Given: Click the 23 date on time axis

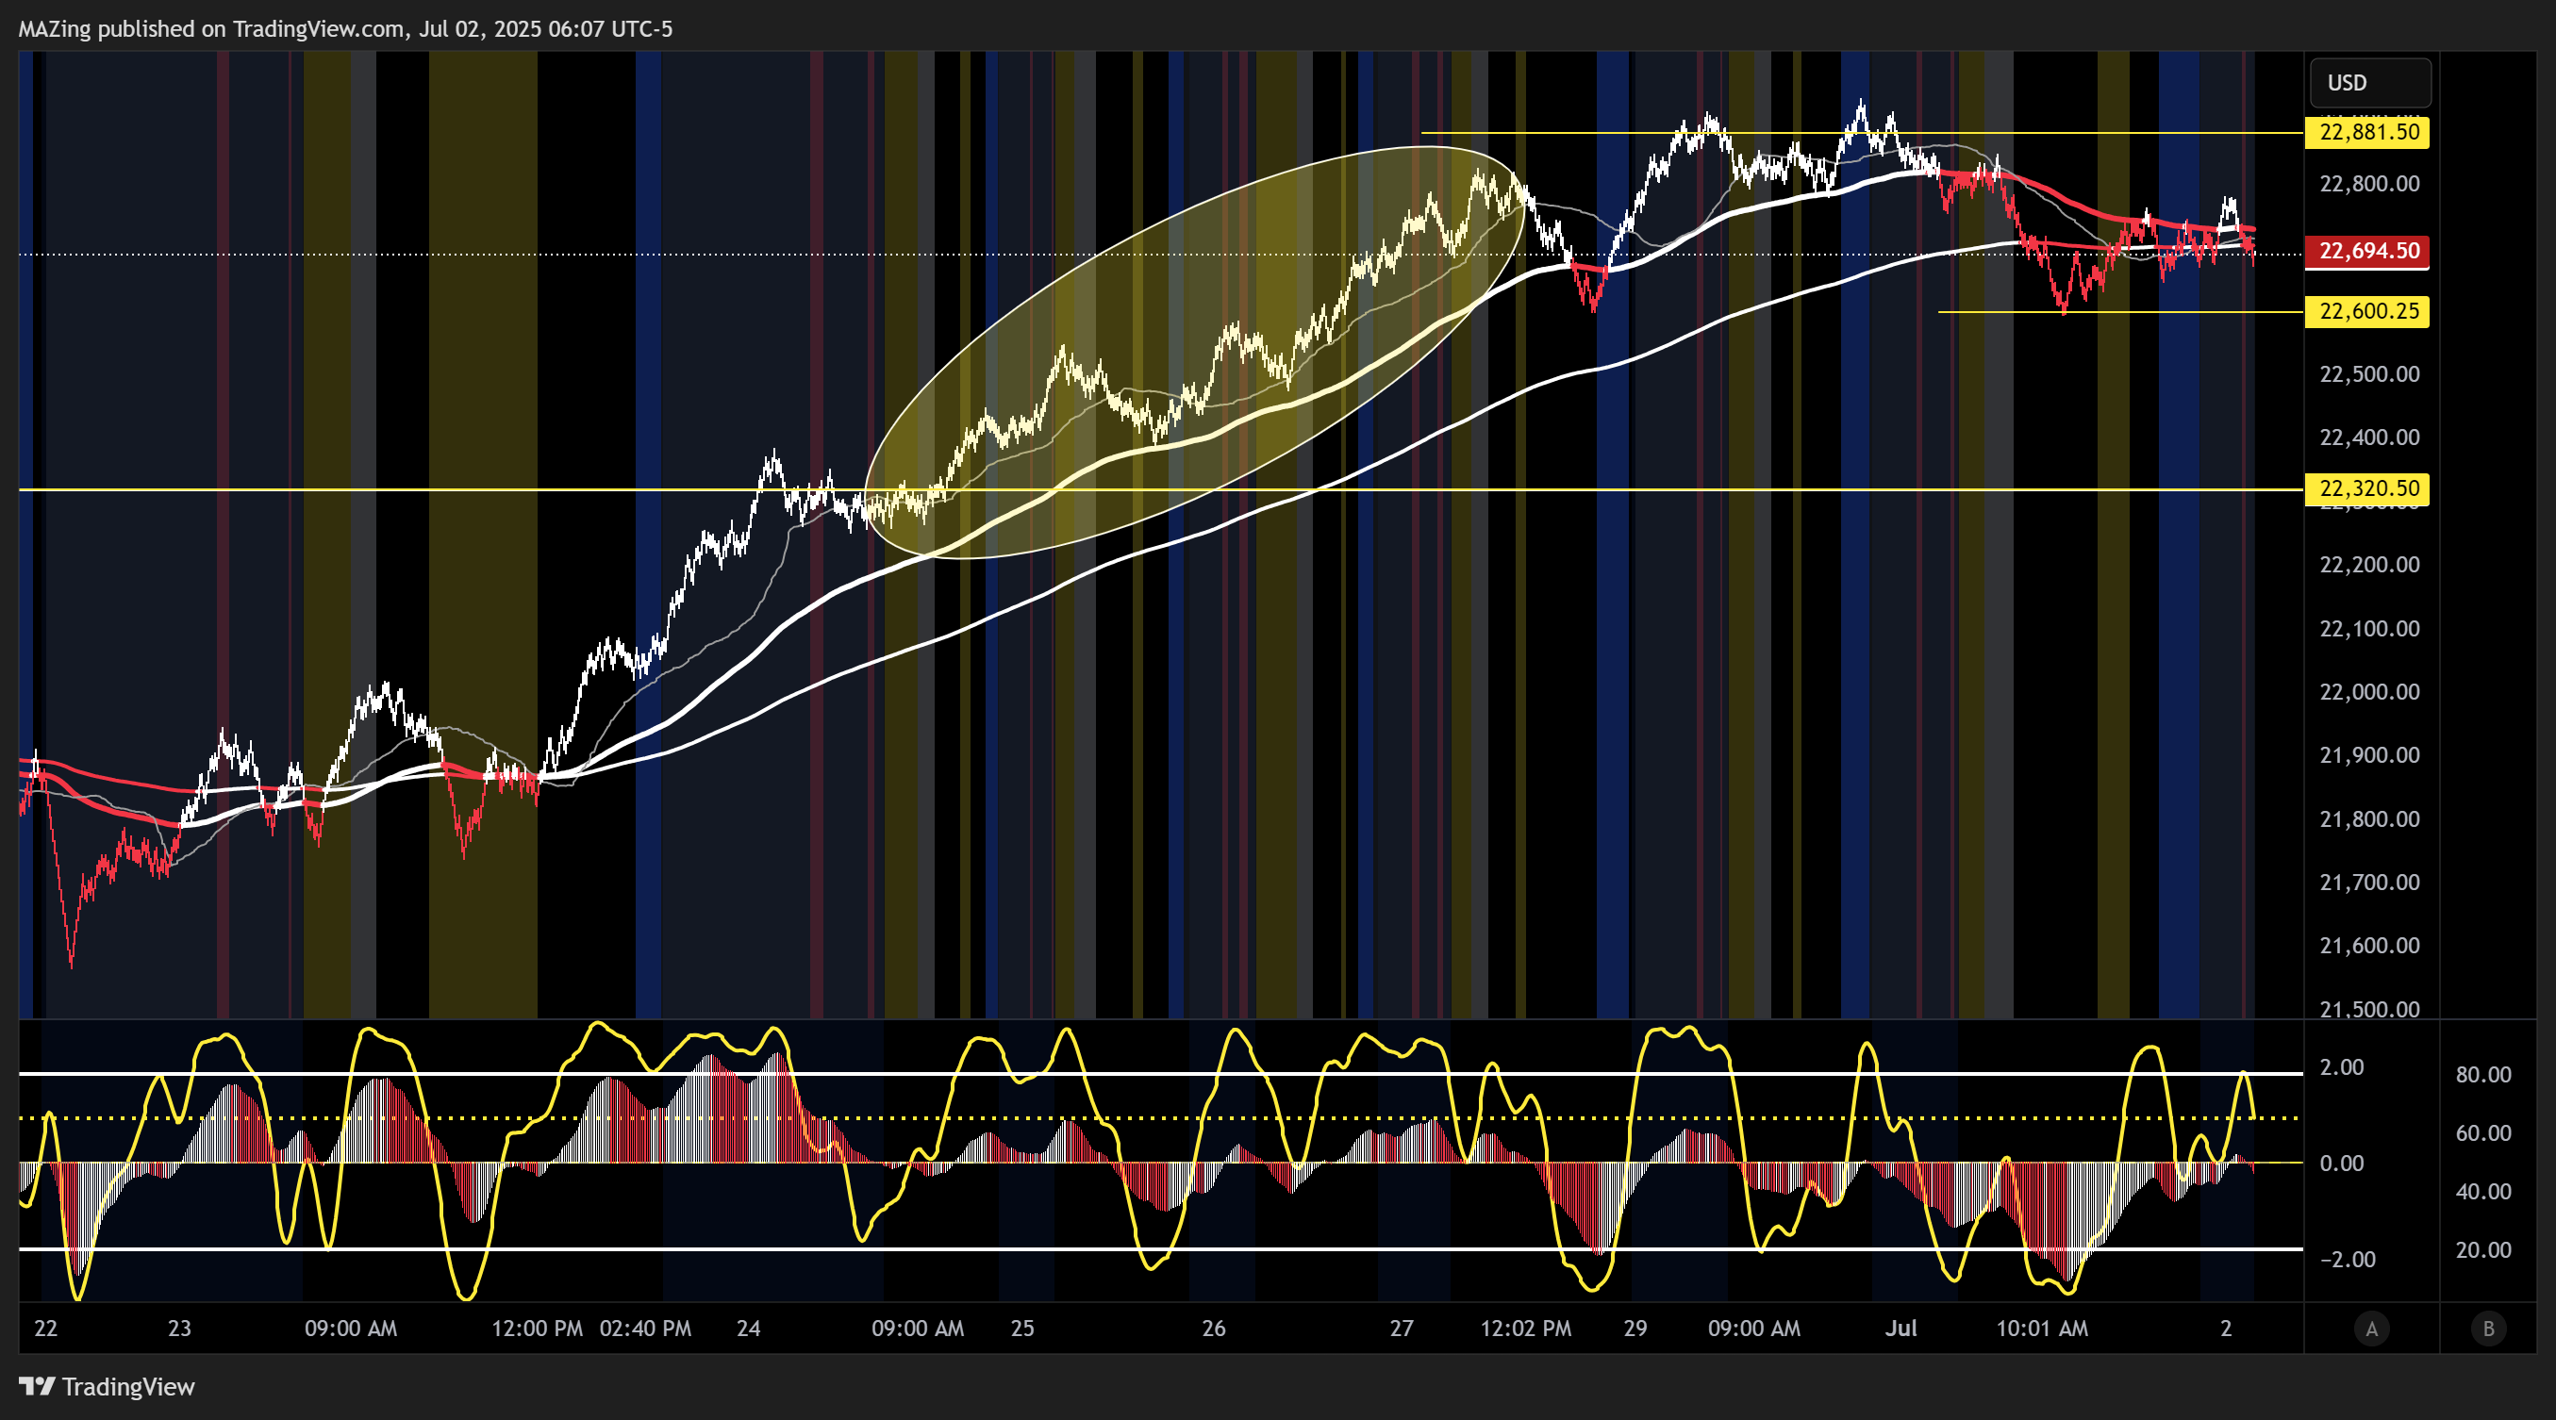Looking at the screenshot, I should pyautogui.click(x=179, y=1329).
